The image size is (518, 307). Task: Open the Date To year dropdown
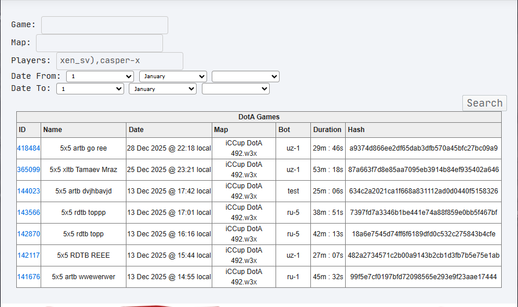[x=236, y=89]
